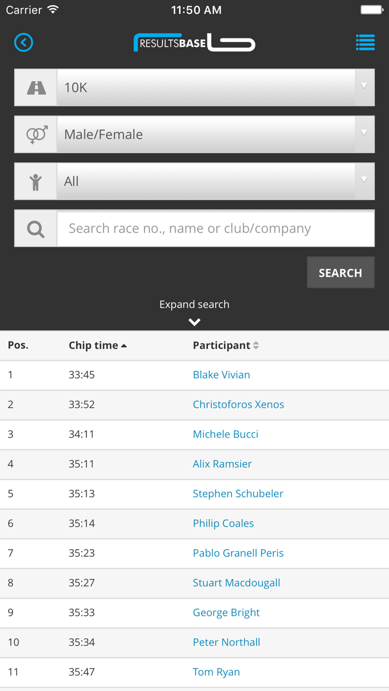Click the binoculars race filter icon

coord(35,87)
